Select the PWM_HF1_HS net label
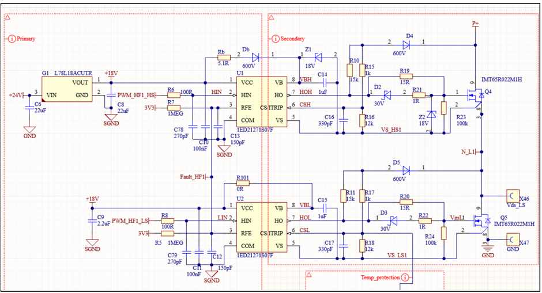The height and width of the screenshot is (293, 542). tap(136, 95)
